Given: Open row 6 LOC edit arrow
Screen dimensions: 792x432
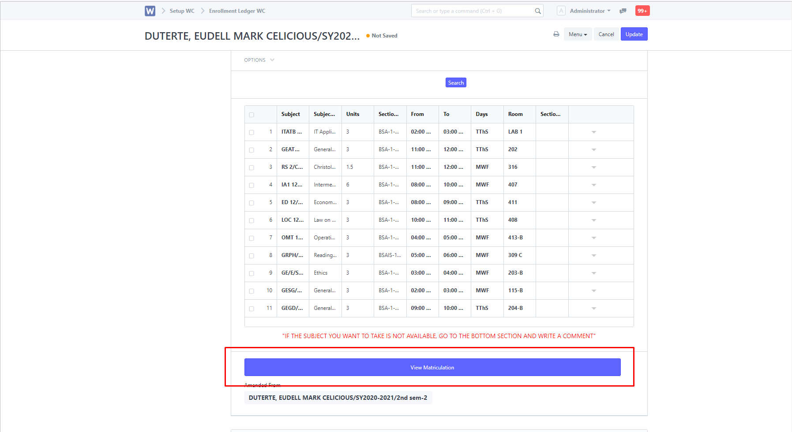Looking at the screenshot, I should coord(594,220).
